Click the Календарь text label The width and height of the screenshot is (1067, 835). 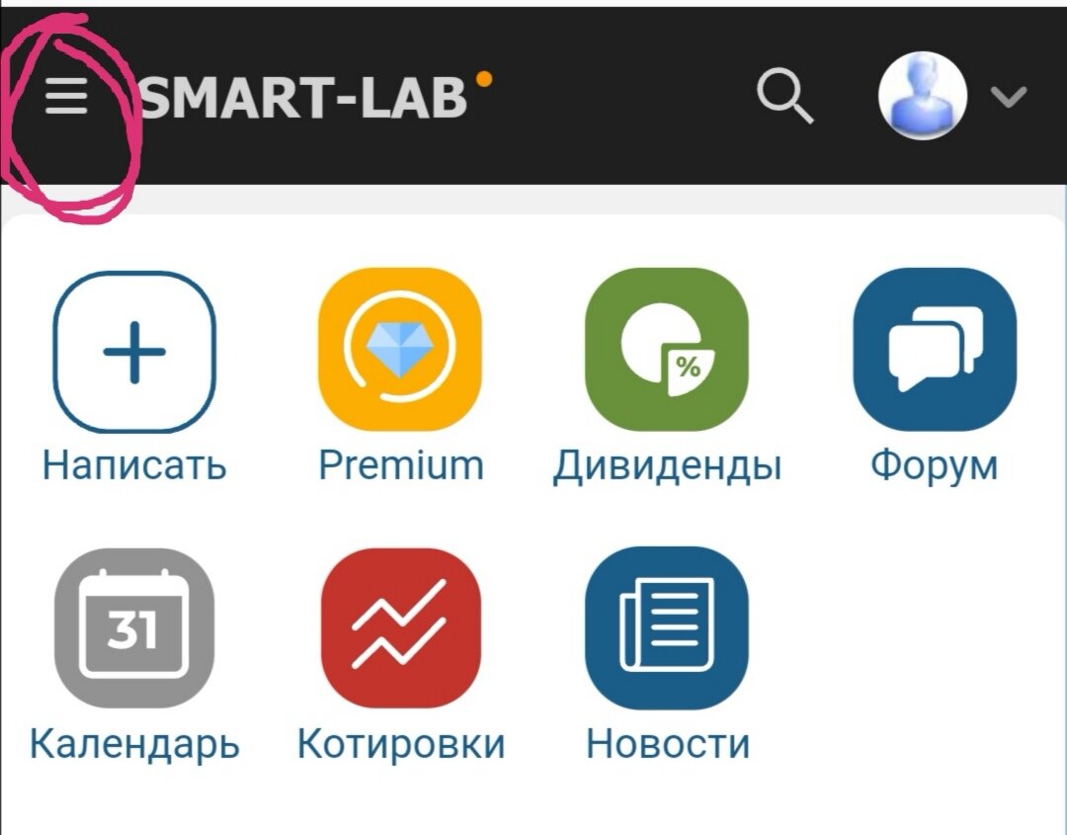coord(134,746)
